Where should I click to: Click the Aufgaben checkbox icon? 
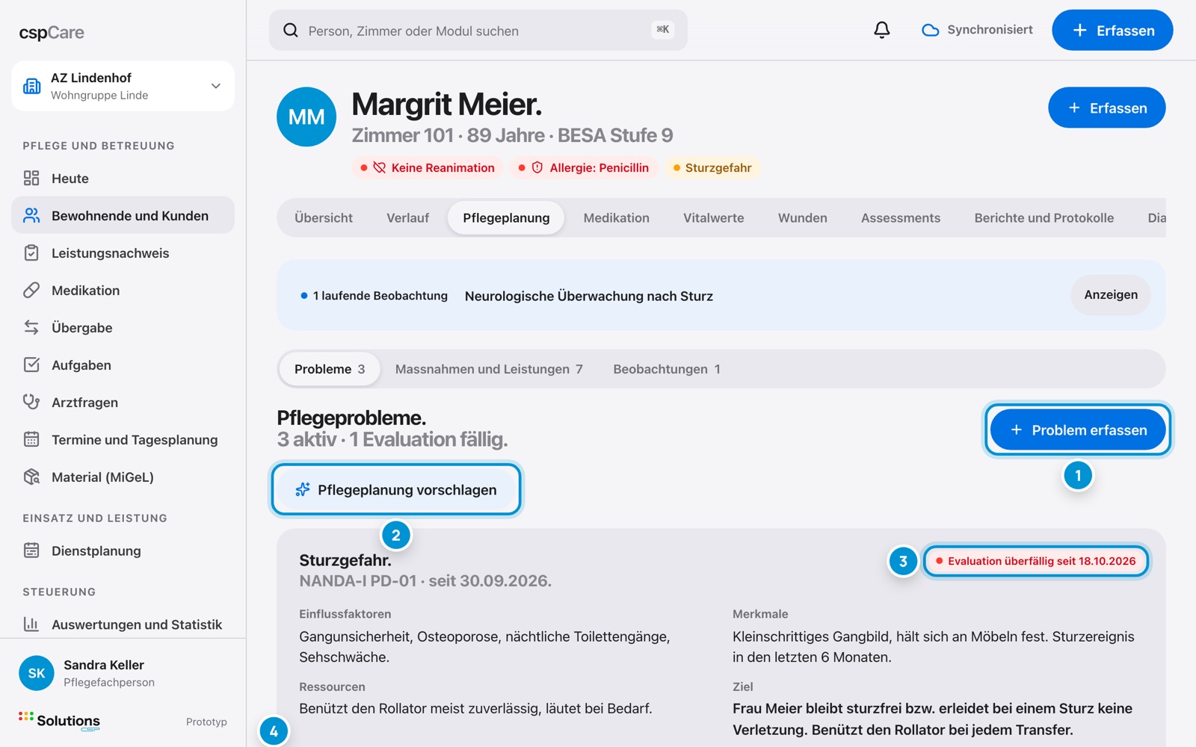click(x=31, y=365)
